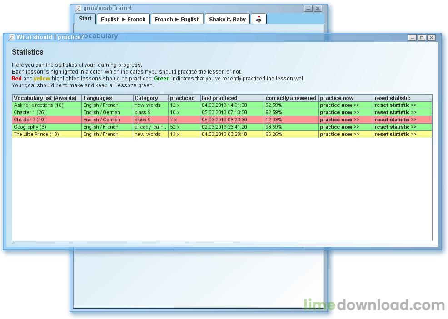Click the gnuVocabTrain 4 title bar icon
The height and width of the screenshot is (319, 448).
78,8
